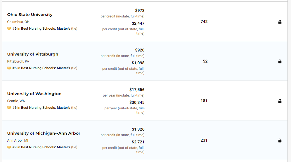Click the lock icon in Michigan--Ann Arbor row

point(280,140)
